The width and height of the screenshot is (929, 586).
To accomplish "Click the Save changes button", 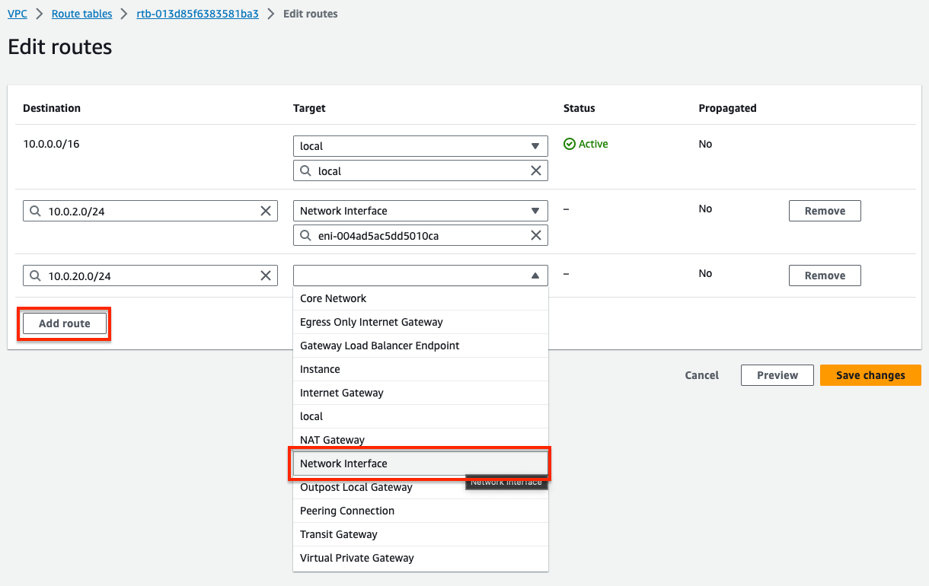I will [x=870, y=375].
